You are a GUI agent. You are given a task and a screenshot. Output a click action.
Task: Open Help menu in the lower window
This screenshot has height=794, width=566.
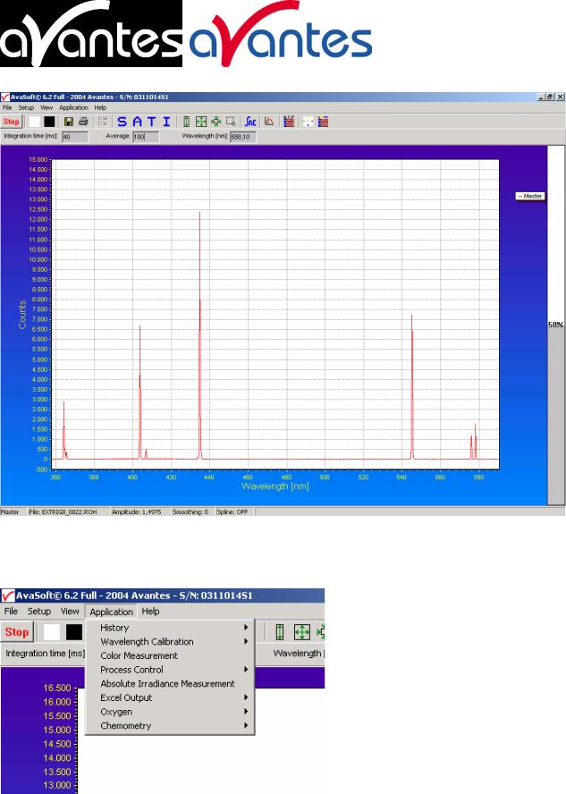[150, 612]
